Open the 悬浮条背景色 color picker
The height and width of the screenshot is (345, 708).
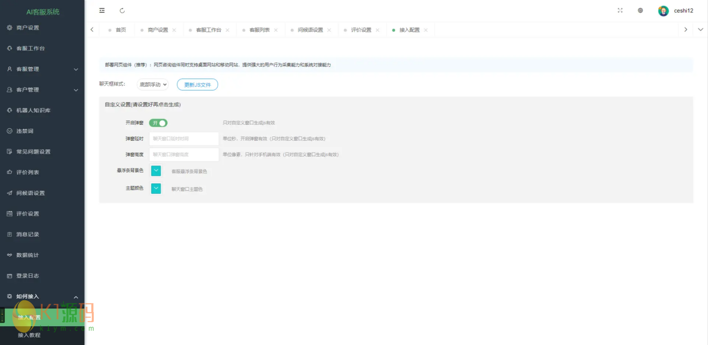click(x=156, y=171)
